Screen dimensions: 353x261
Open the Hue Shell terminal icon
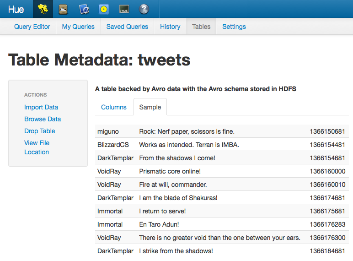124,9
